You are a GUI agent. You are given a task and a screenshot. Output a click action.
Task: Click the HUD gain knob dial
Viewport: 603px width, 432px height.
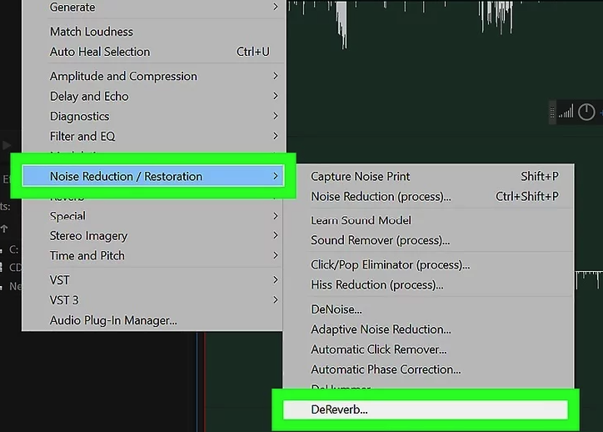coord(586,112)
